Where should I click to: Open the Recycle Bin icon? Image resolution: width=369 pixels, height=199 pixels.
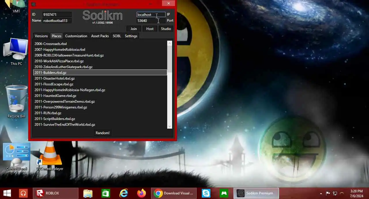16,102
